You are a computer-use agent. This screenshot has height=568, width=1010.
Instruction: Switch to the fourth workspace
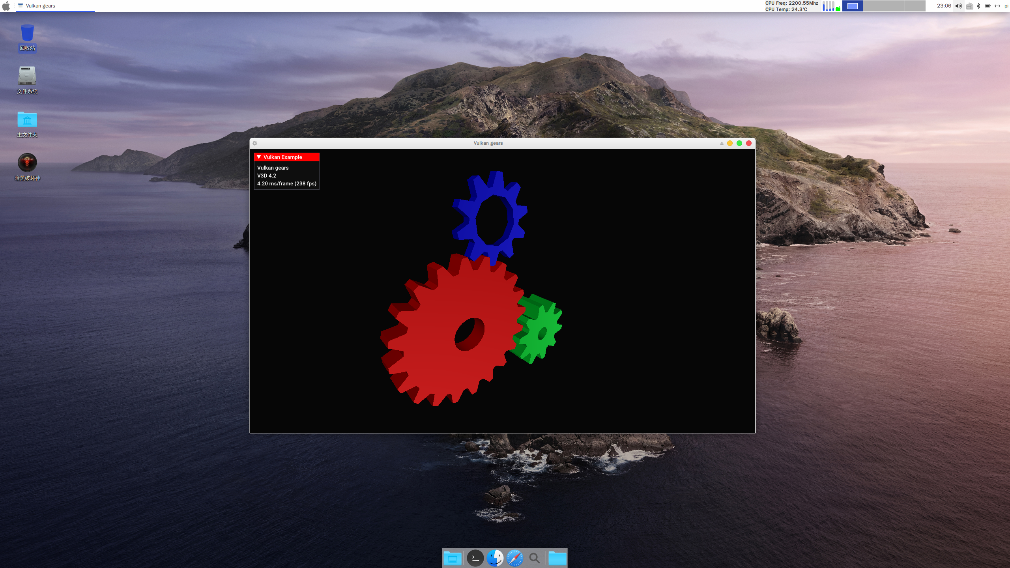[x=915, y=6]
